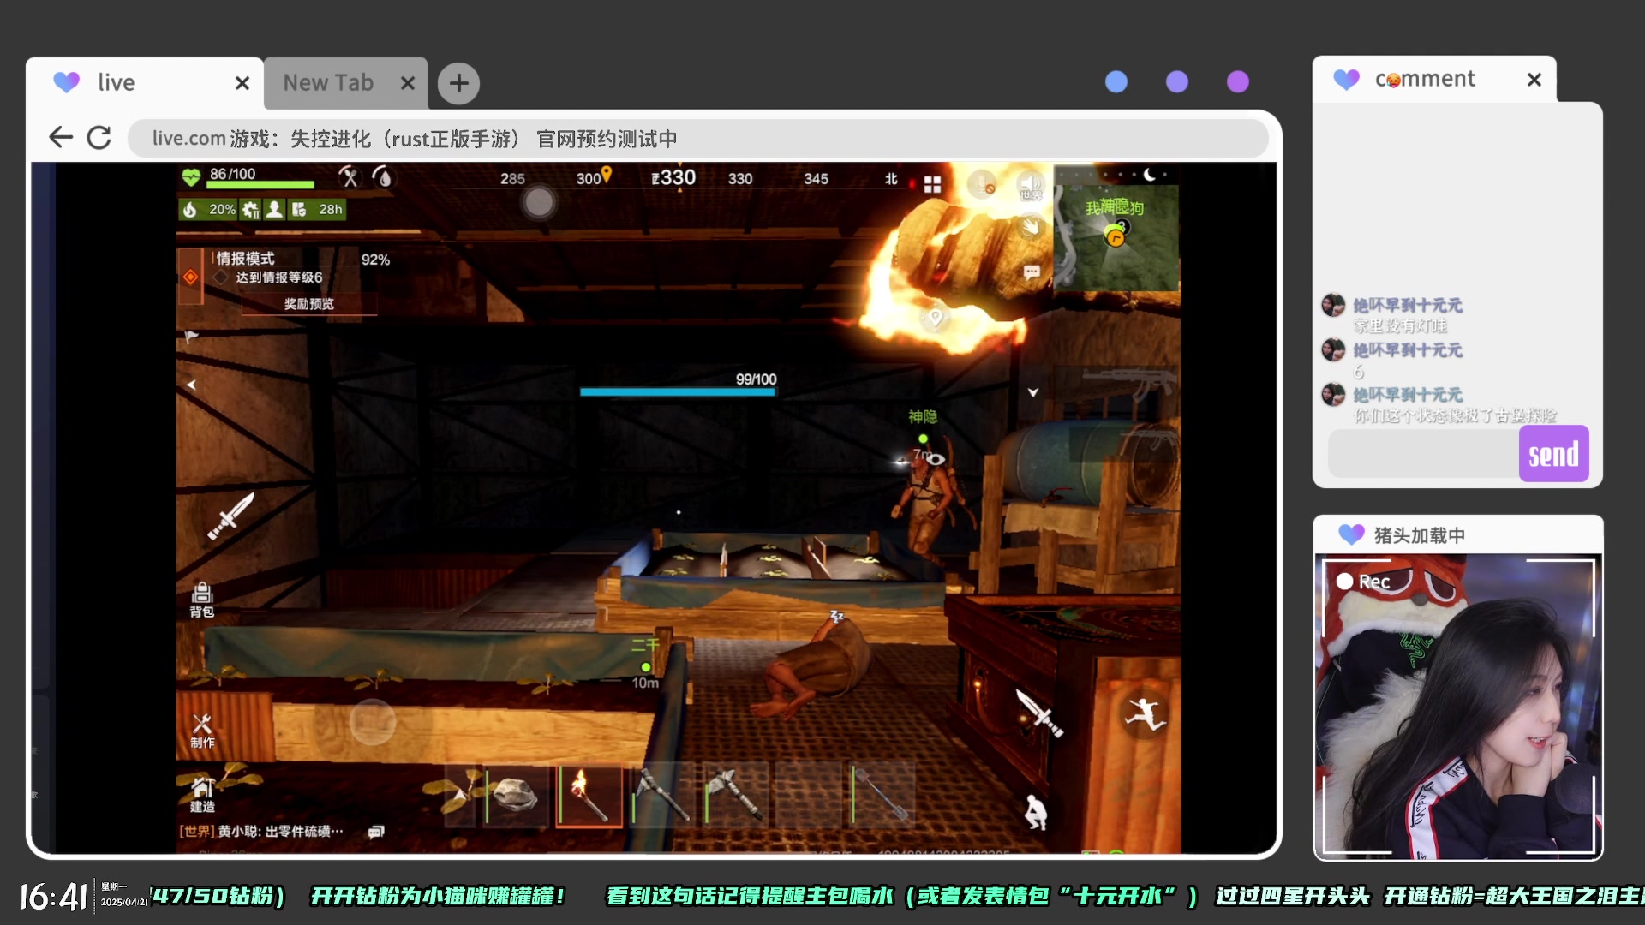Click the 16:41 clock in the ticker
Viewport: 1645px width, 925px height.
[x=53, y=897]
